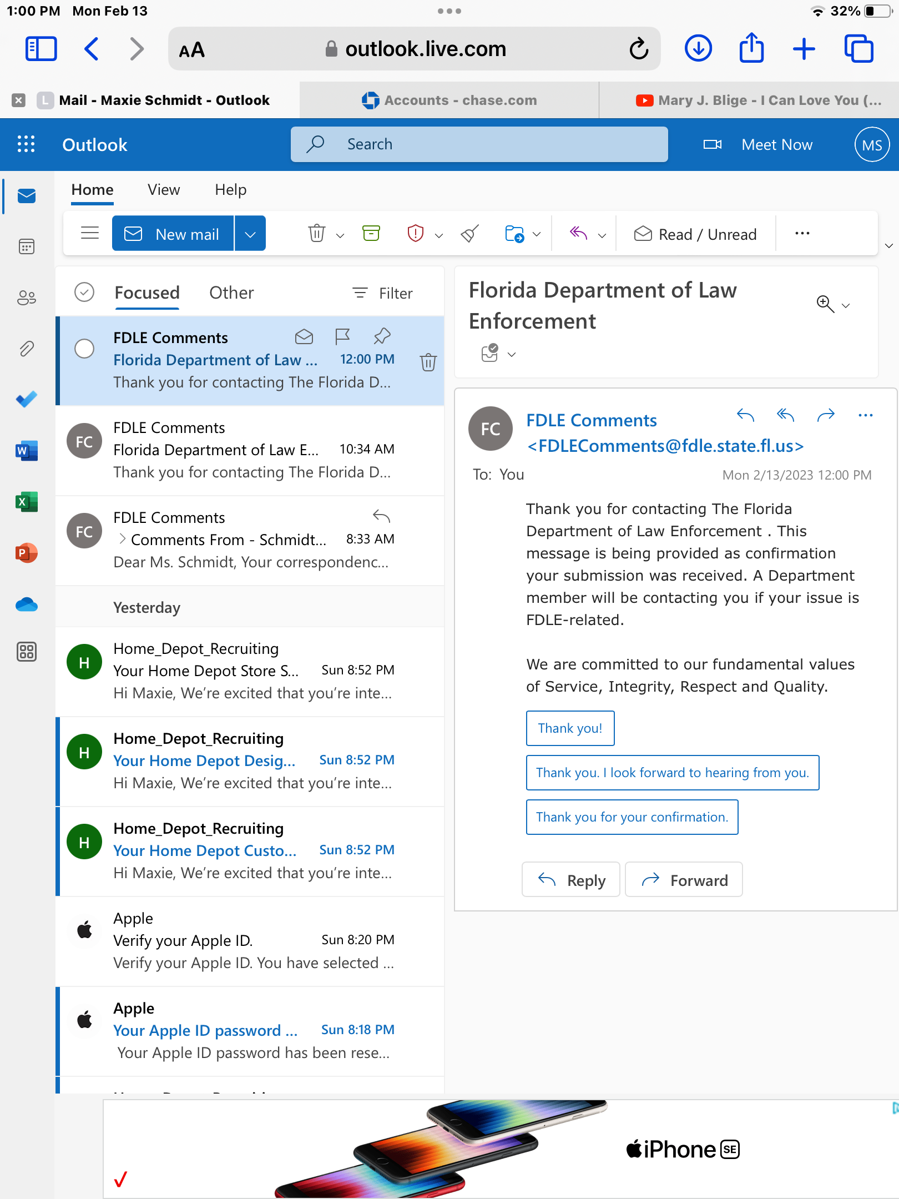This screenshot has width=899, height=1199.
Task: Click Reply all icon in the toolbar
Action: pyautogui.click(x=578, y=233)
